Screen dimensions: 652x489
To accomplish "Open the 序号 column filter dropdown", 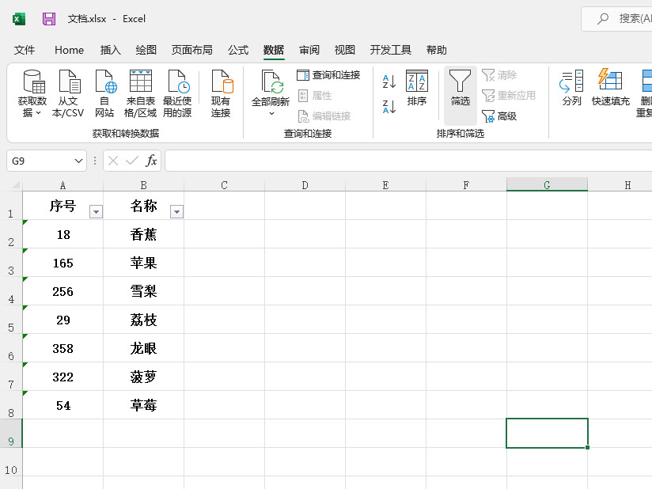I will pos(96,211).
